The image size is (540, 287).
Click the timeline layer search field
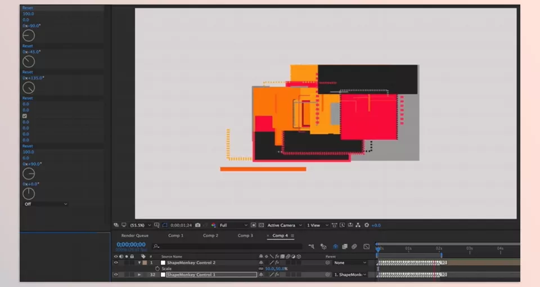tap(227, 246)
